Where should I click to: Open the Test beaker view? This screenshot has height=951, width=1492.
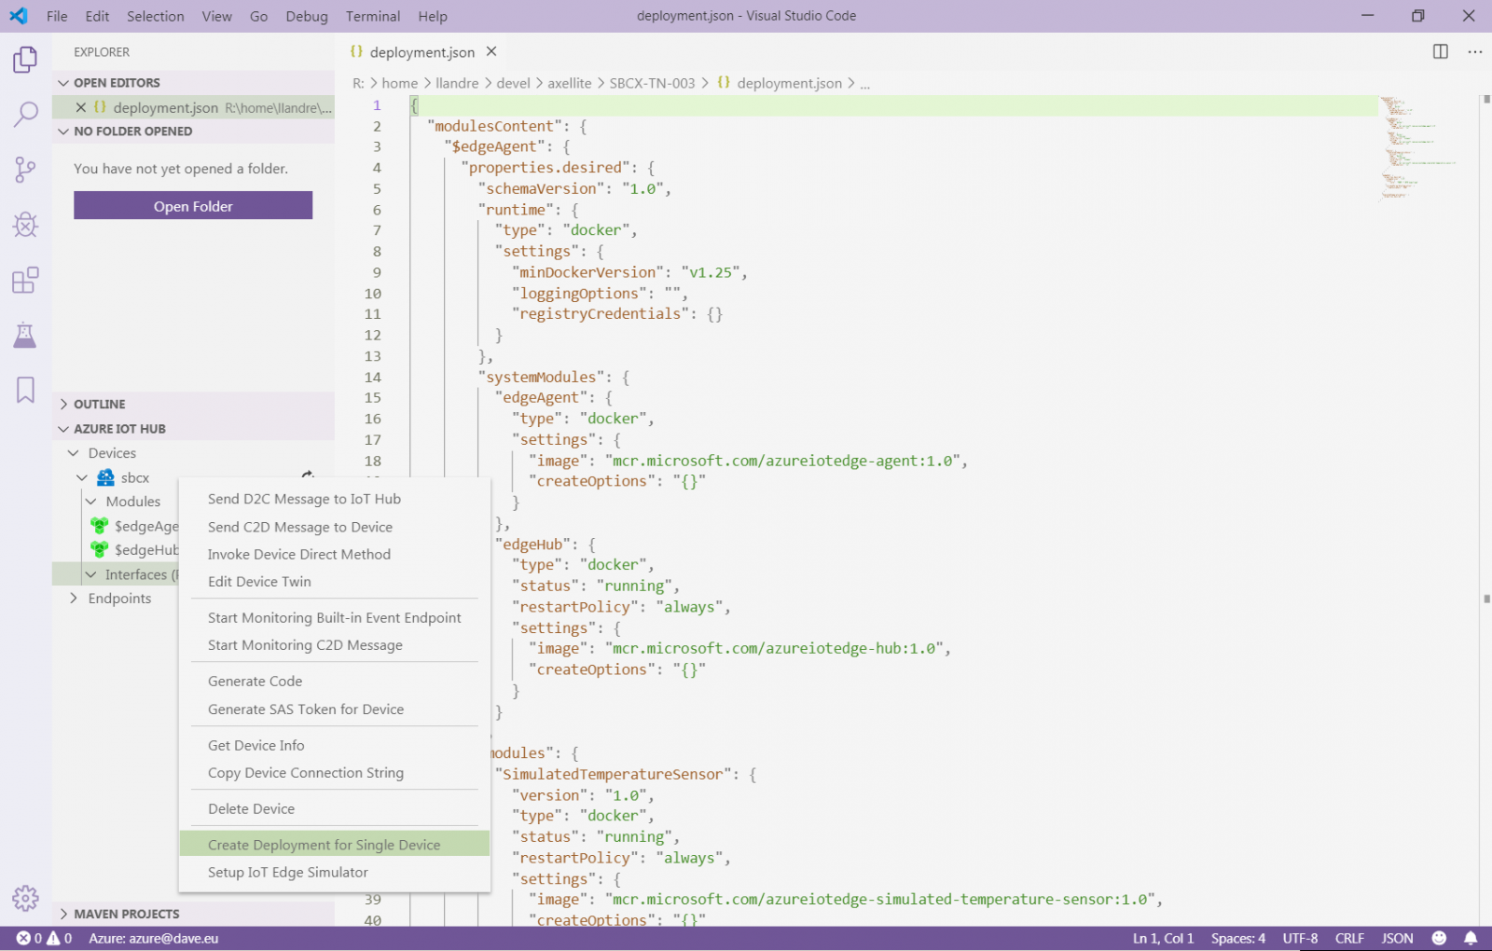tap(25, 335)
